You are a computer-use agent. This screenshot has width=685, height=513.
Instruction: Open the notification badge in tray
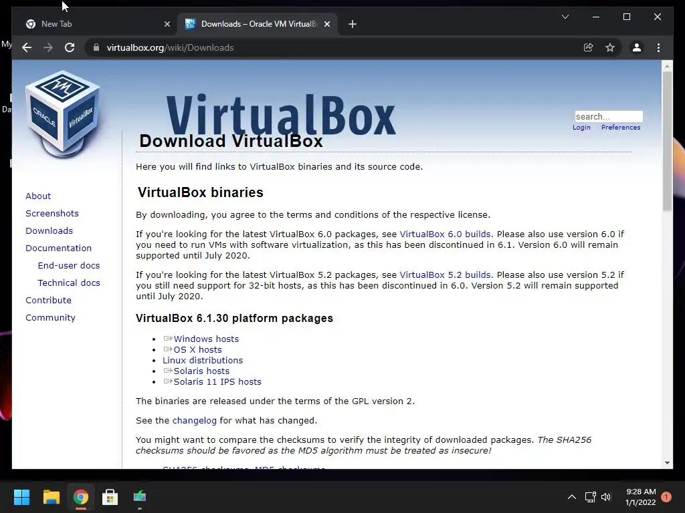pyautogui.click(x=666, y=497)
